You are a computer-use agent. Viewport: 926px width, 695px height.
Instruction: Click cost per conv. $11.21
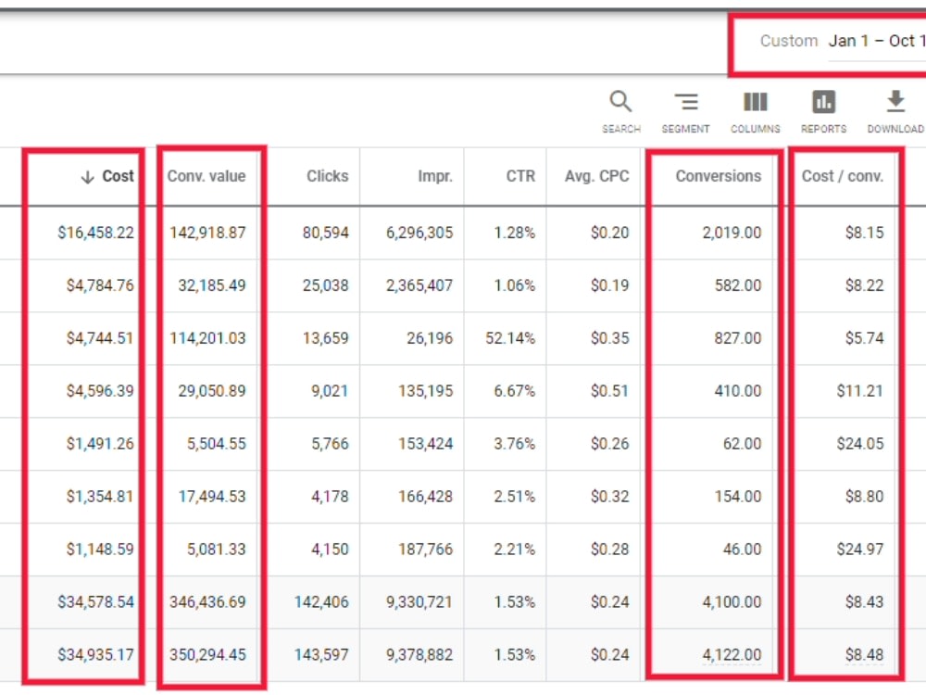click(860, 391)
